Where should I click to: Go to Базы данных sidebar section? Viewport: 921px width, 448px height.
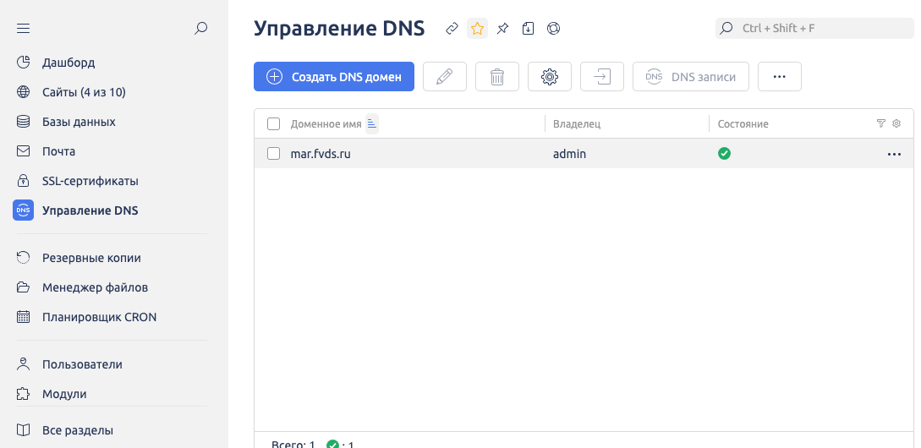coord(79,122)
